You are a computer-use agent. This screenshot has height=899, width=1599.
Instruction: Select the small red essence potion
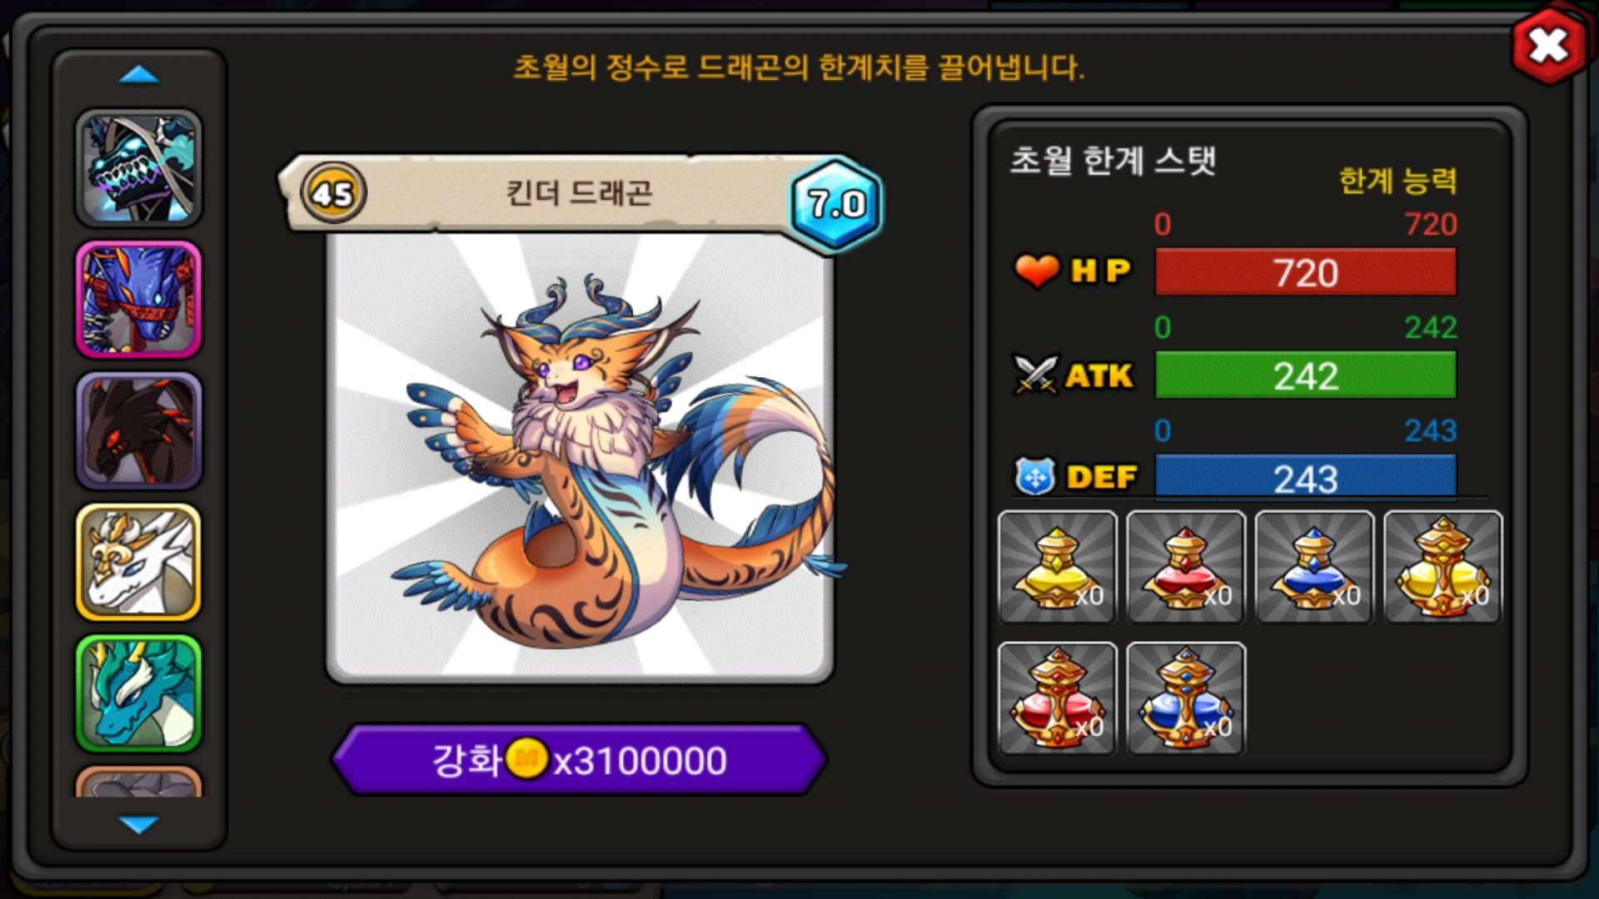1185,567
